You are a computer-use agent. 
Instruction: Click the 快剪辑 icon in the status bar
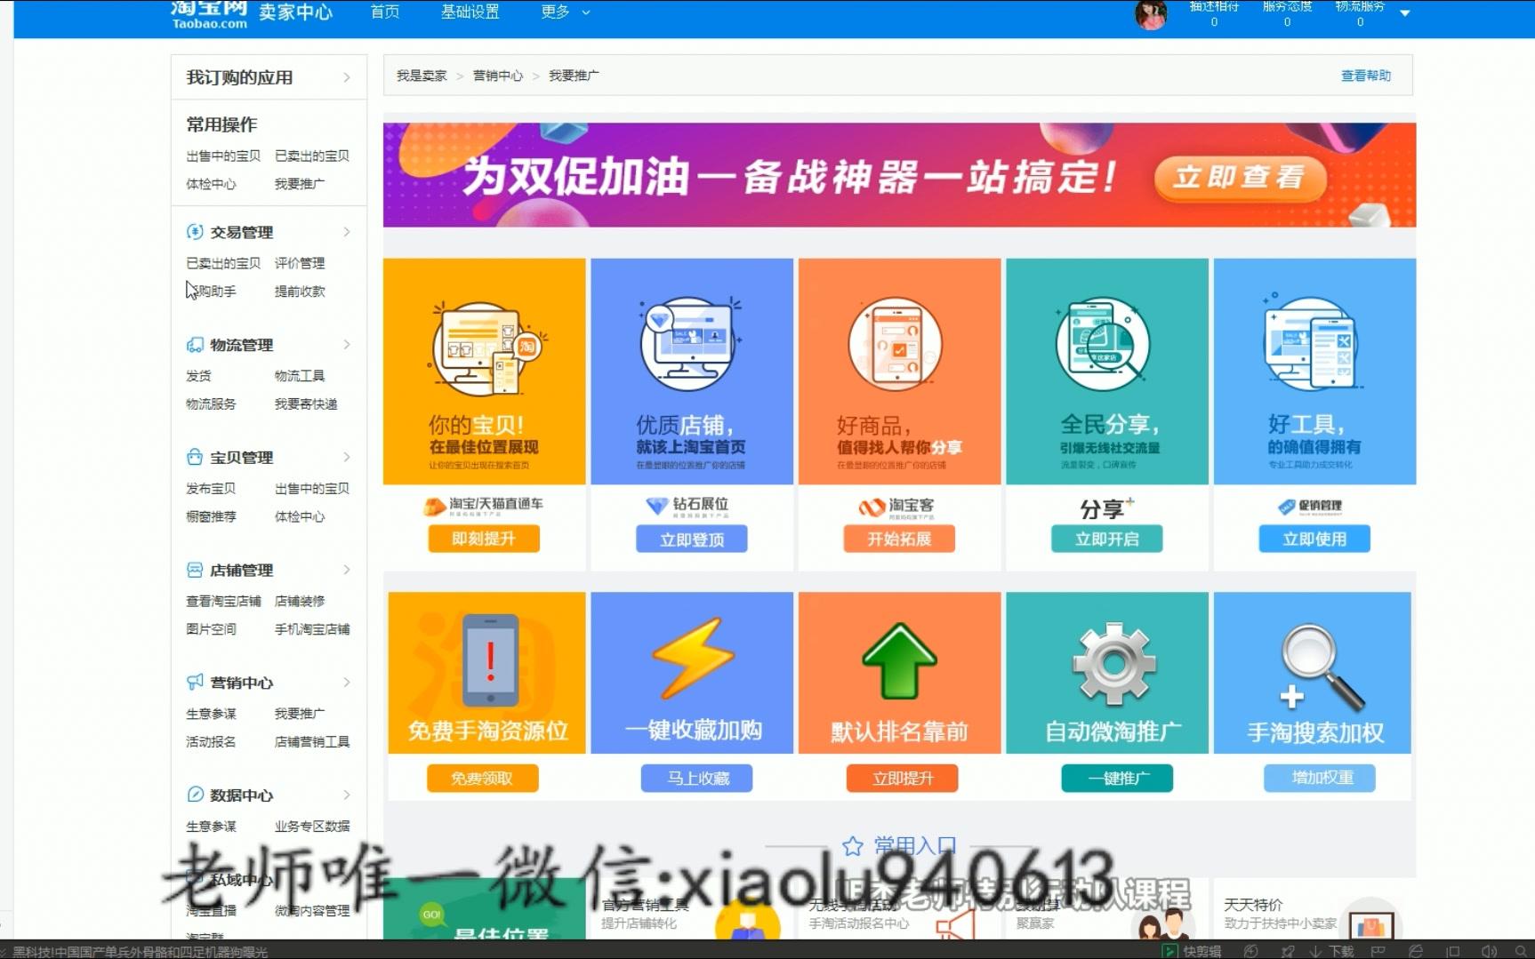pos(1170,951)
